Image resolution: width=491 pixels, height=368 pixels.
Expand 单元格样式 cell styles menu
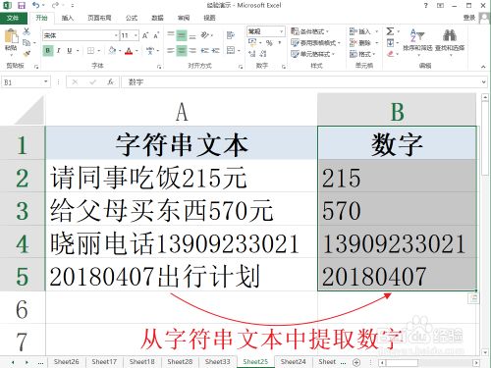[312, 54]
